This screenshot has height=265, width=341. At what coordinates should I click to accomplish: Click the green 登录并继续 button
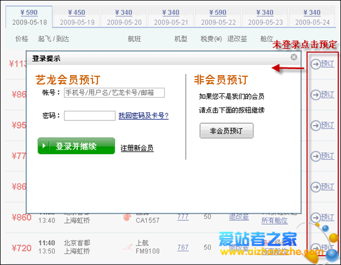coord(77,146)
